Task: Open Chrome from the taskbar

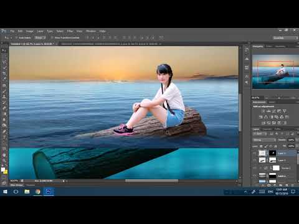Action: click(38, 192)
